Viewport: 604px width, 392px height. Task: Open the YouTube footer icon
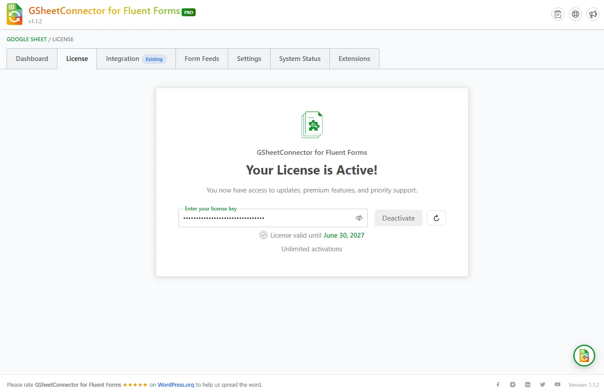tap(558, 385)
